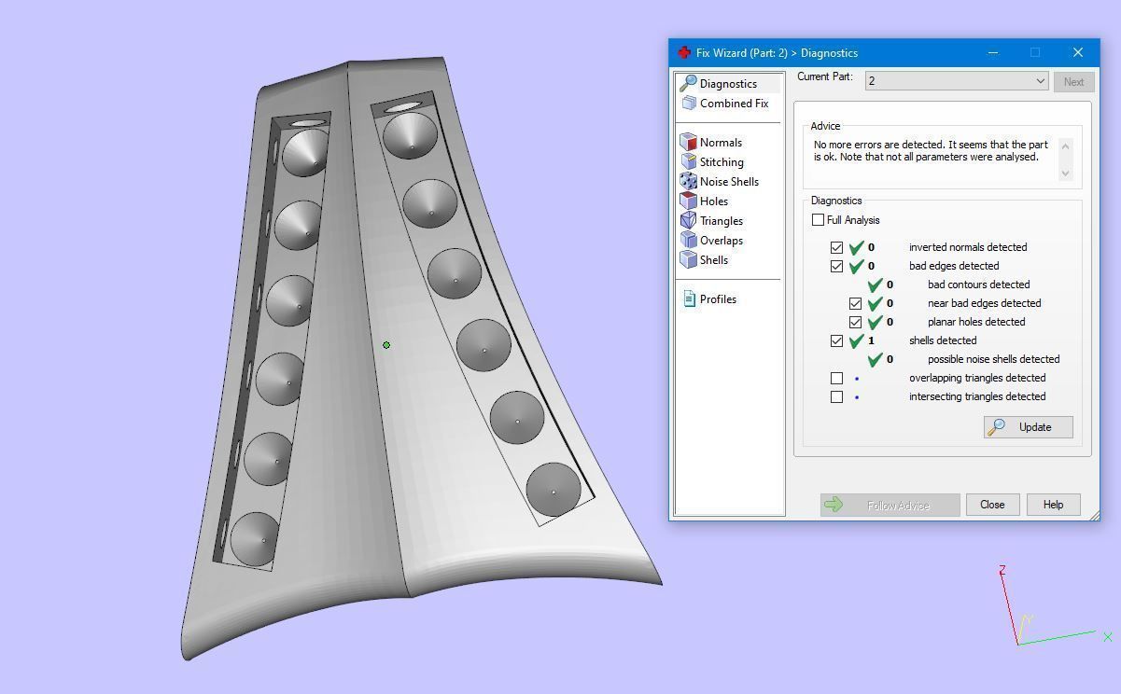The width and height of the screenshot is (1121, 694).
Task: Click the advice message text
Action: (x=931, y=151)
